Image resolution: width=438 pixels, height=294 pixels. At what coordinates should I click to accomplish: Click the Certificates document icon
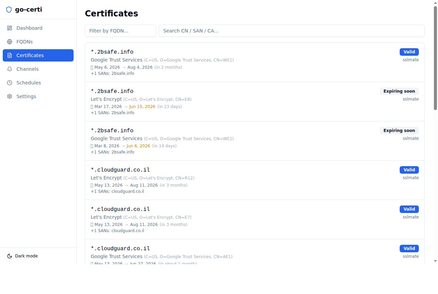coord(10,55)
